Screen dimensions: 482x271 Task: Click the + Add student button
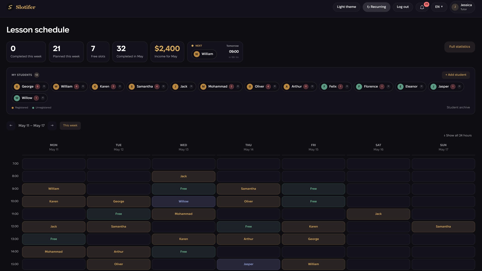coord(456,75)
